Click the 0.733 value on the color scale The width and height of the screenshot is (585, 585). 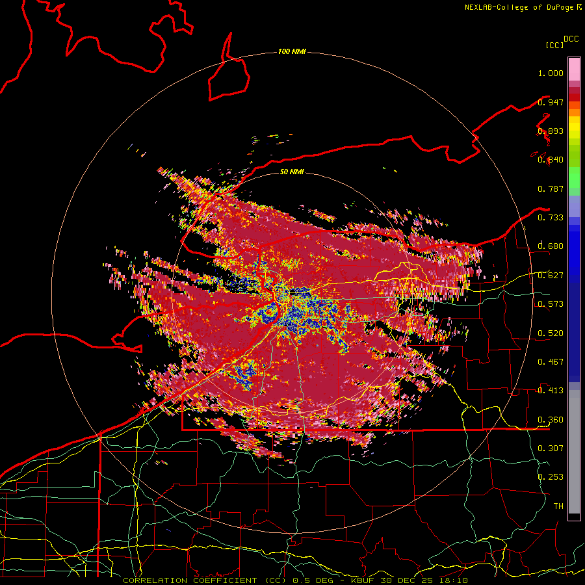551,218
